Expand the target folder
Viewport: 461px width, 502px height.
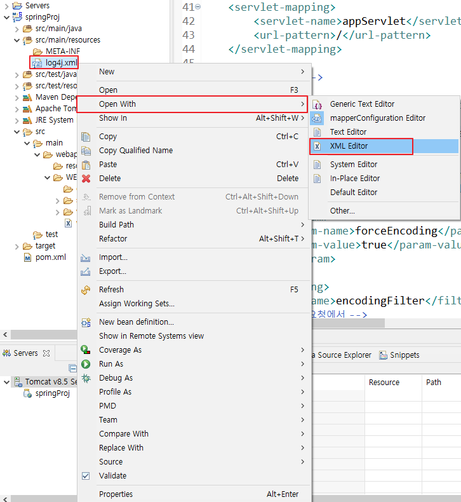click(17, 246)
